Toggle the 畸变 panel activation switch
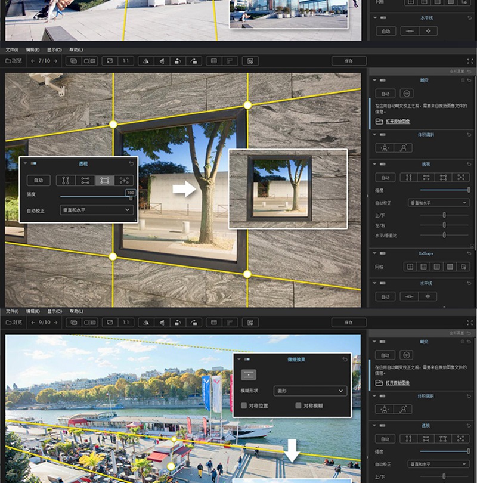 382,79
